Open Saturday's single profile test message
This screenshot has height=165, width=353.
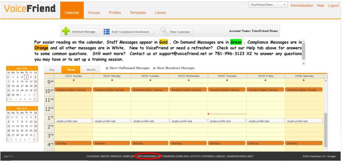coord(304,121)
